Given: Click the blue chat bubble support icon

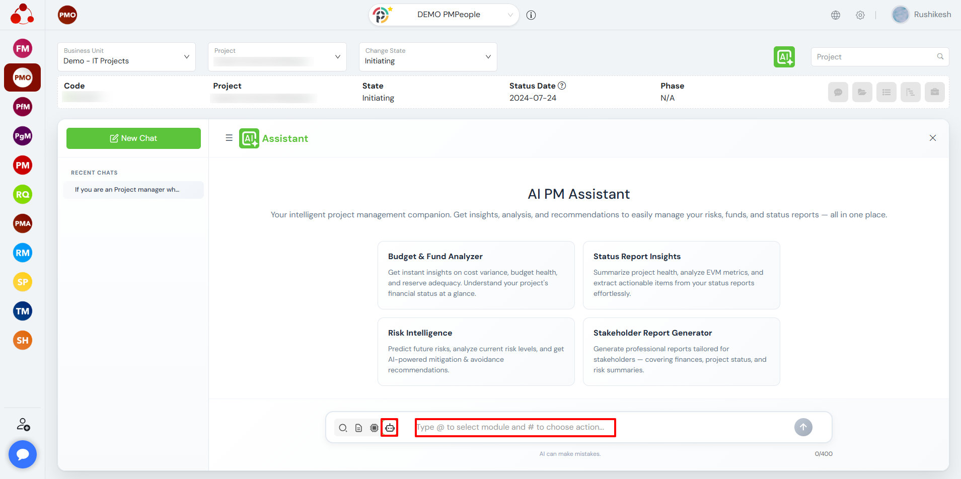Looking at the screenshot, I should click(23, 454).
